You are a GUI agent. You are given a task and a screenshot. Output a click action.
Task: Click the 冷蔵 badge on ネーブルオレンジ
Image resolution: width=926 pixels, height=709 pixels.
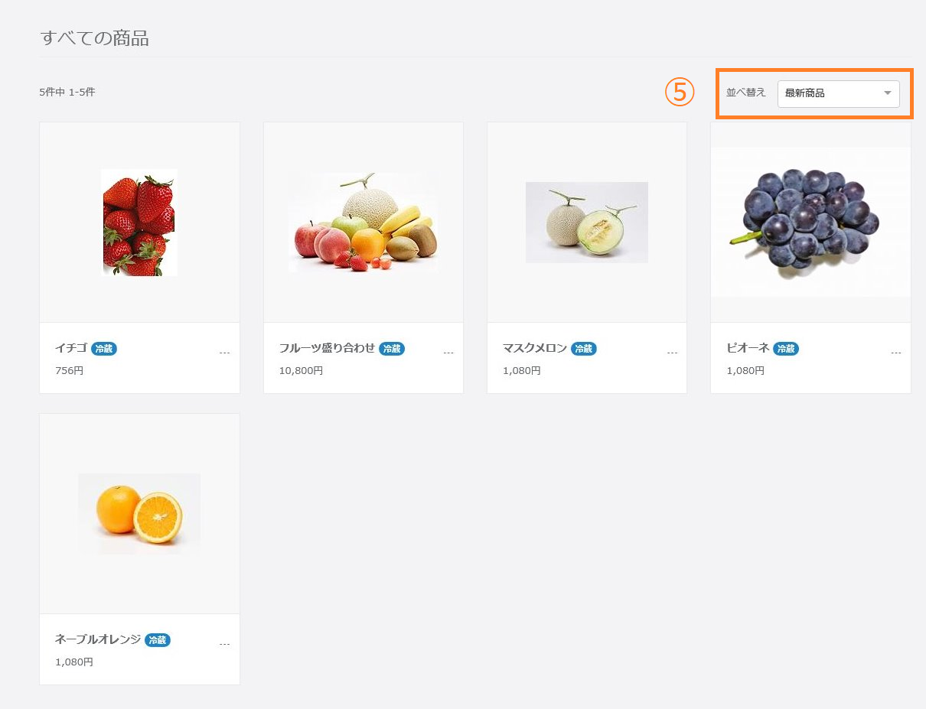tap(158, 640)
